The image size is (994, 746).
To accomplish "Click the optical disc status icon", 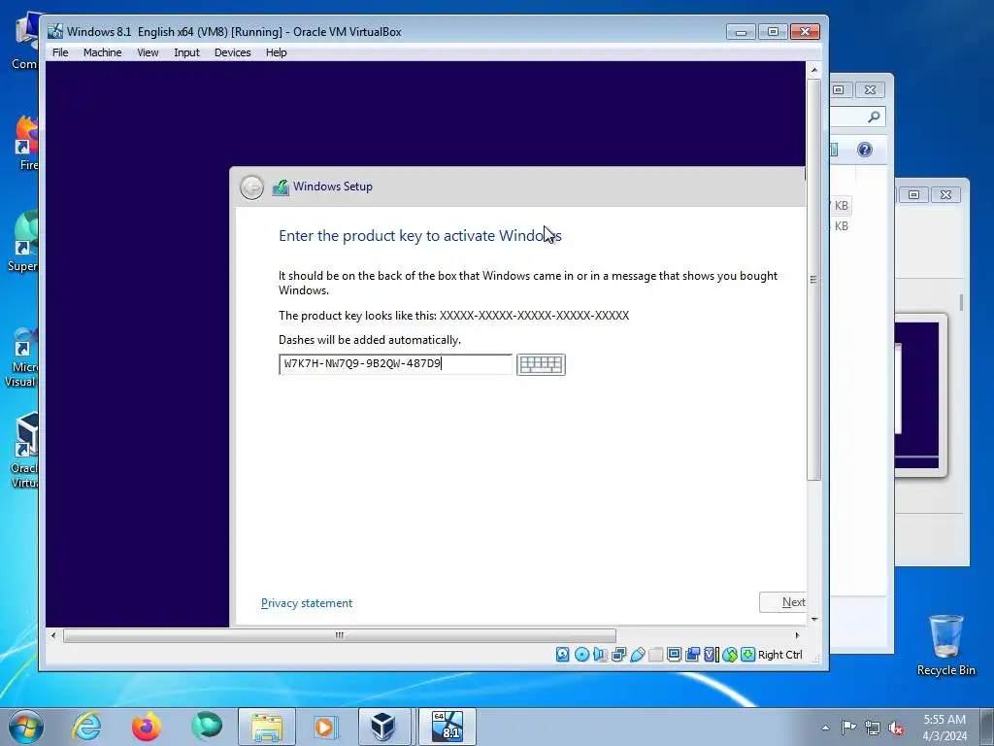I will coord(581,654).
